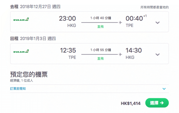The image size is (179, 113).
Task: Click the 1 小時 40 分鐘 duration text
Action: click(101, 18)
